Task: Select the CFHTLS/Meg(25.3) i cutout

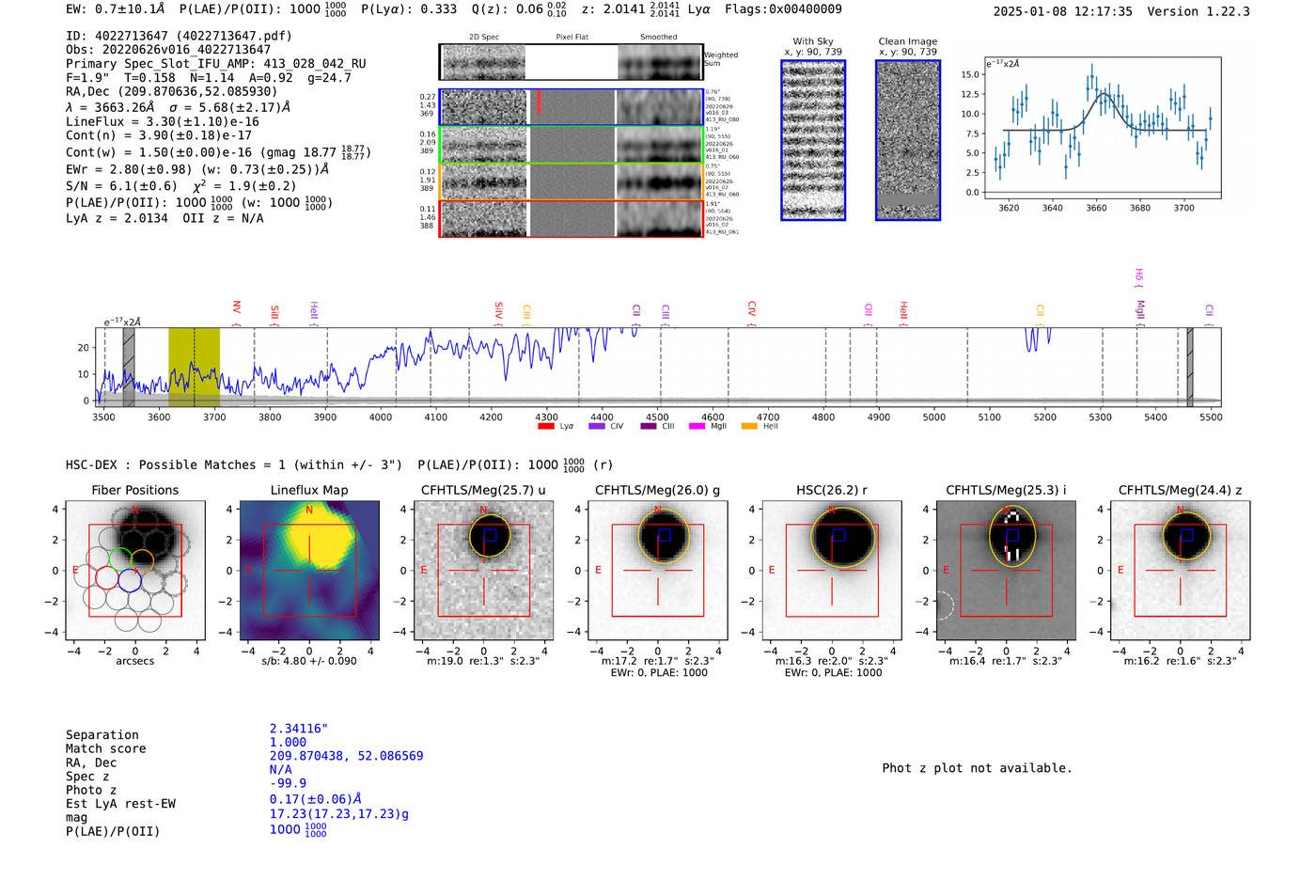Action: tap(1006, 571)
